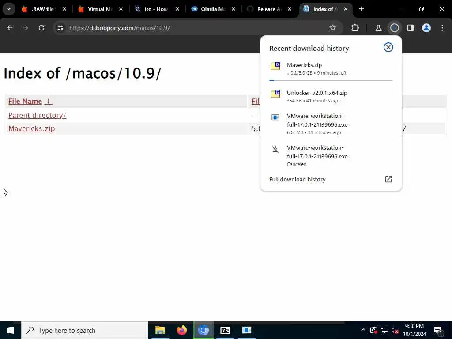Open the notification center icon

point(438,330)
